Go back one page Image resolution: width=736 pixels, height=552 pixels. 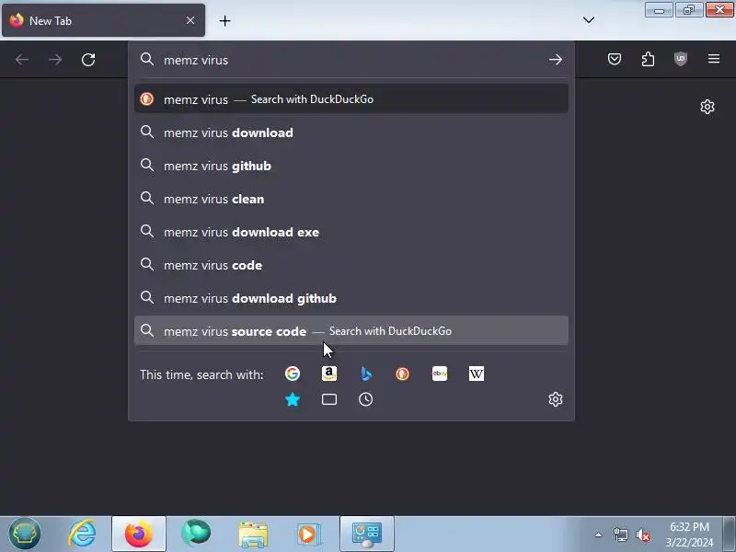click(22, 60)
